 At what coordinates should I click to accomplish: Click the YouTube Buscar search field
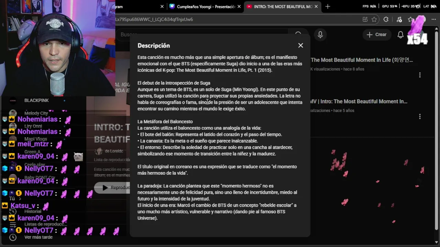point(203,35)
